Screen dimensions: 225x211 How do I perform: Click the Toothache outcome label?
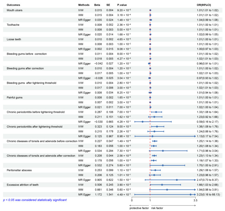click(13, 25)
